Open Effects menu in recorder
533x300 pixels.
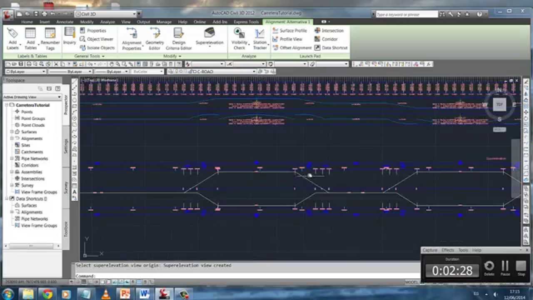click(x=448, y=250)
